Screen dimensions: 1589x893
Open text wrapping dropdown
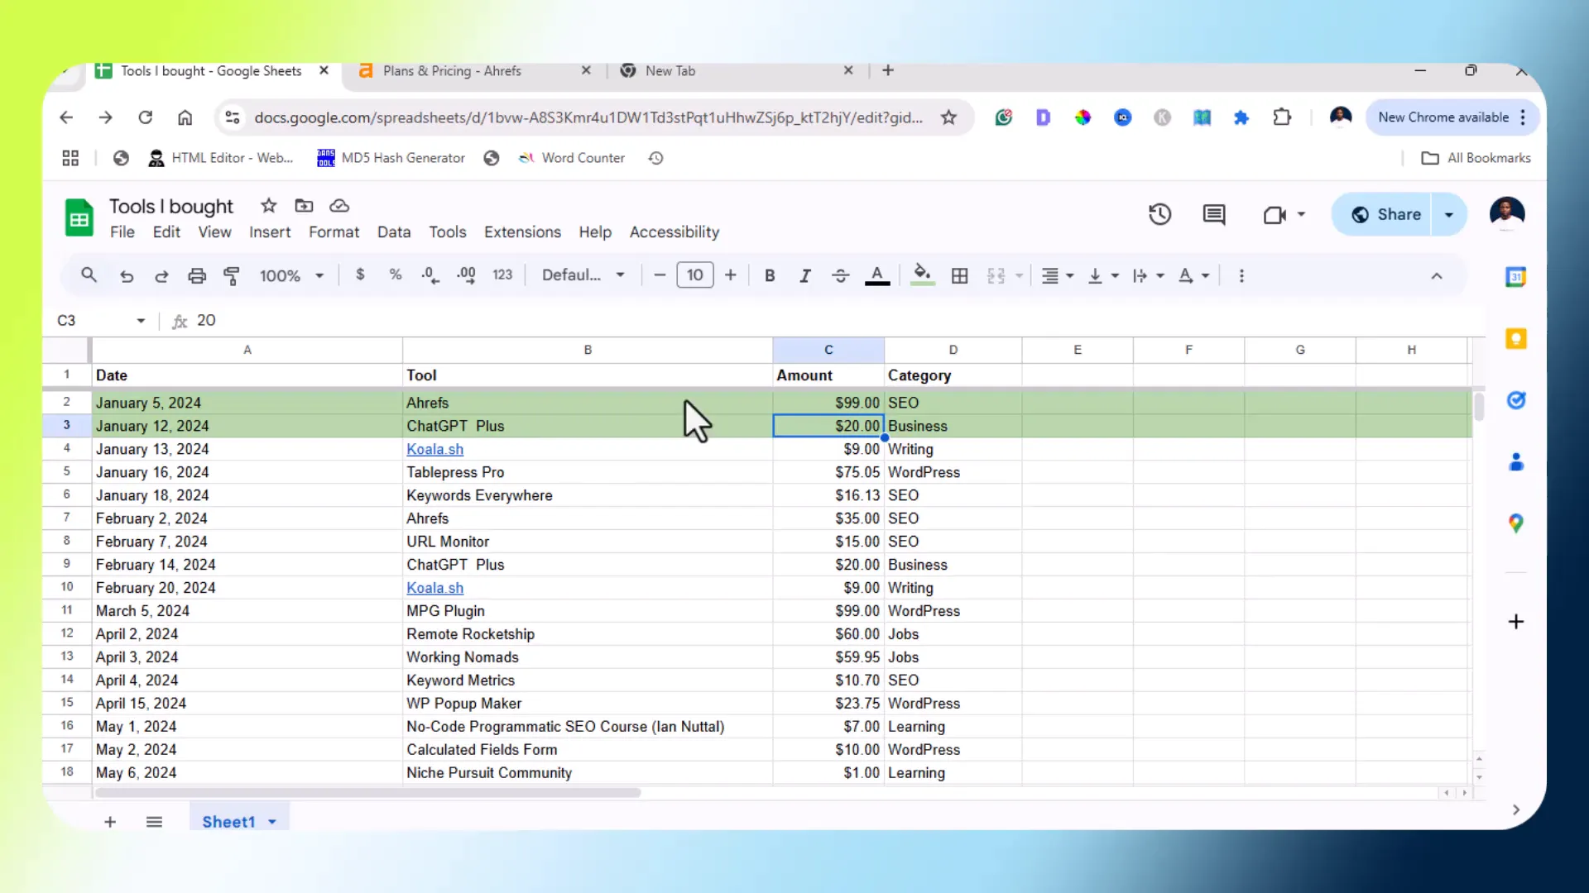tap(1149, 276)
